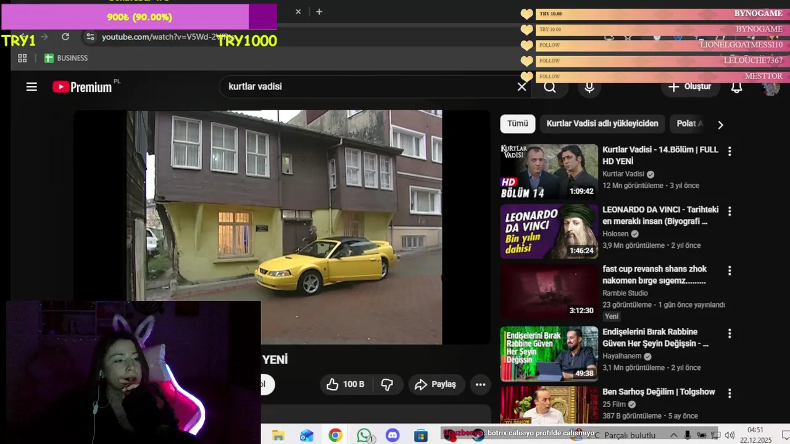Open File Explorer from the taskbar
The image size is (790, 444).
(278, 435)
